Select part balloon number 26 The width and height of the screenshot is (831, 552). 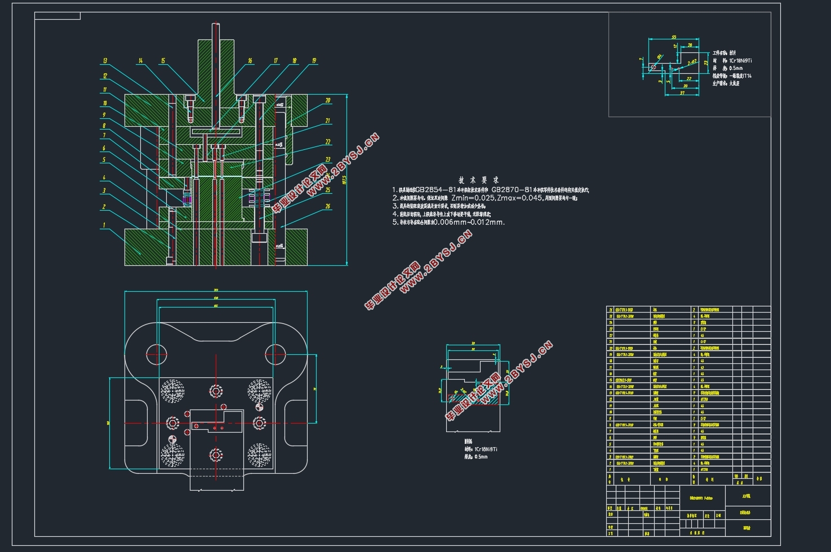pos(328,206)
